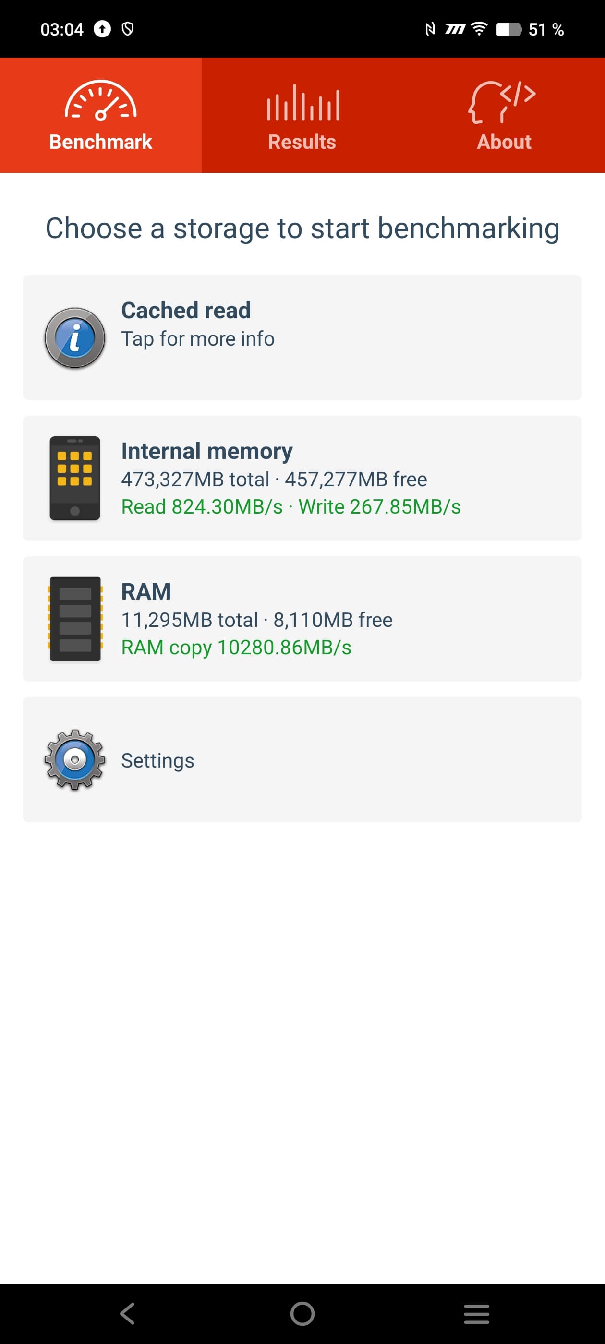Tap the RAM copy 10280.86MB/s result
The width and height of the screenshot is (605, 1344).
pyautogui.click(x=236, y=648)
